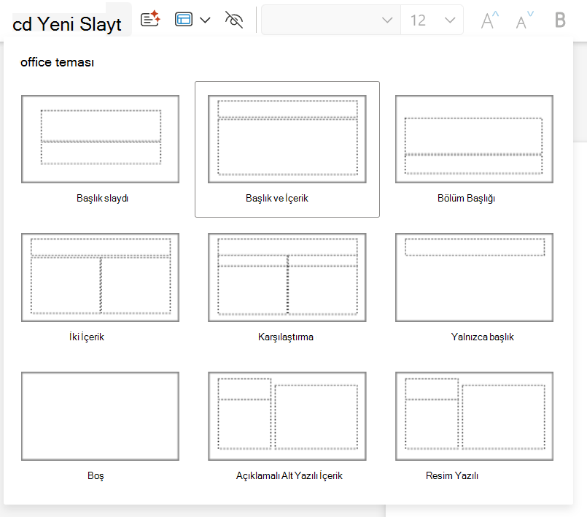
Task: Select the Boş blank layout thumbnail
Action: (101, 416)
